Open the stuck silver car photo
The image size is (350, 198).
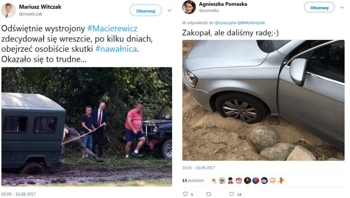click(x=264, y=100)
